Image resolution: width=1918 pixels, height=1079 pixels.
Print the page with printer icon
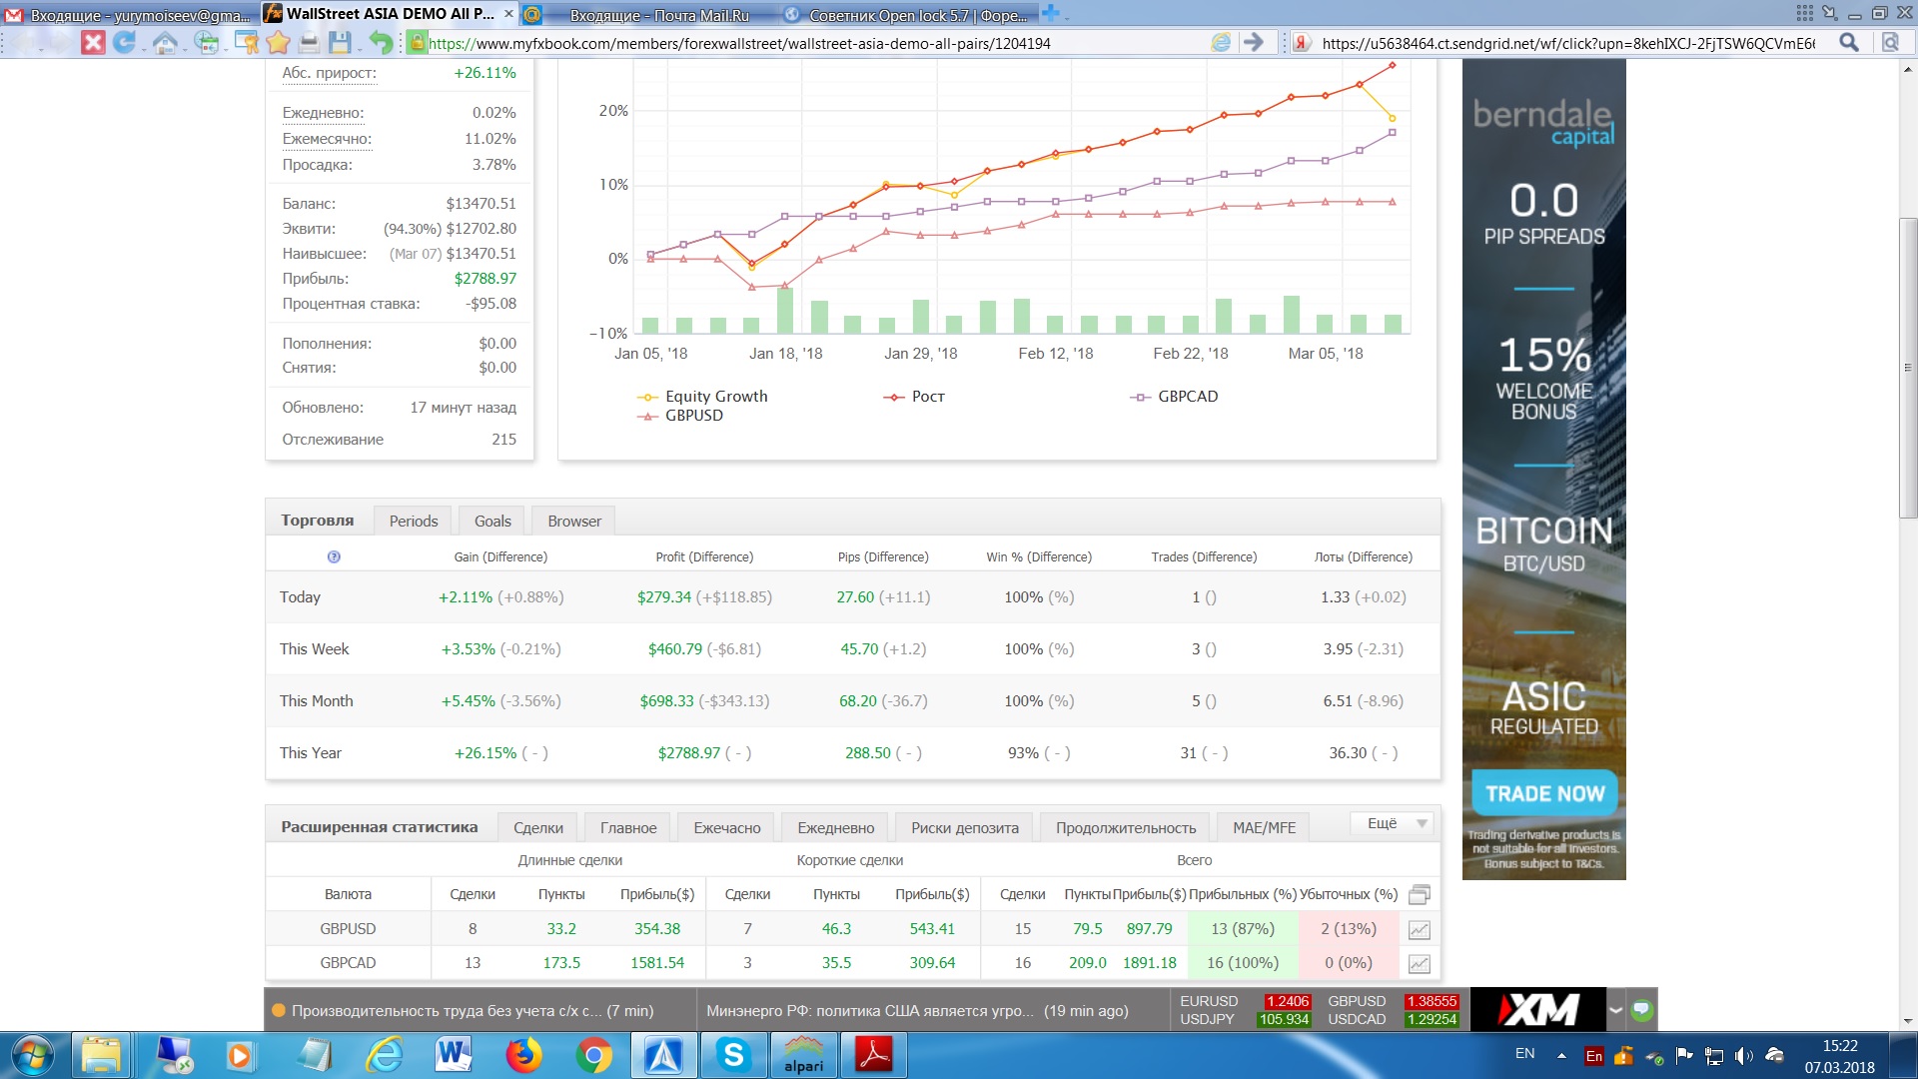[310, 42]
